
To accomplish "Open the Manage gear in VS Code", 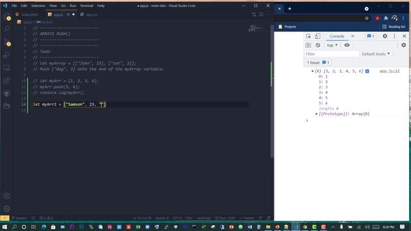I will coord(7,209).
